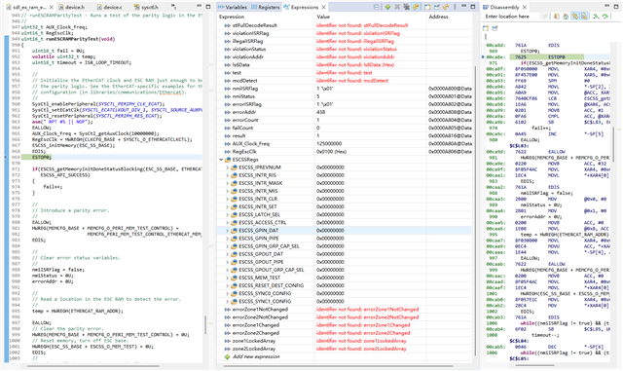Click register icon beside ESCSS_GPIN_DAT

[234, 230]
